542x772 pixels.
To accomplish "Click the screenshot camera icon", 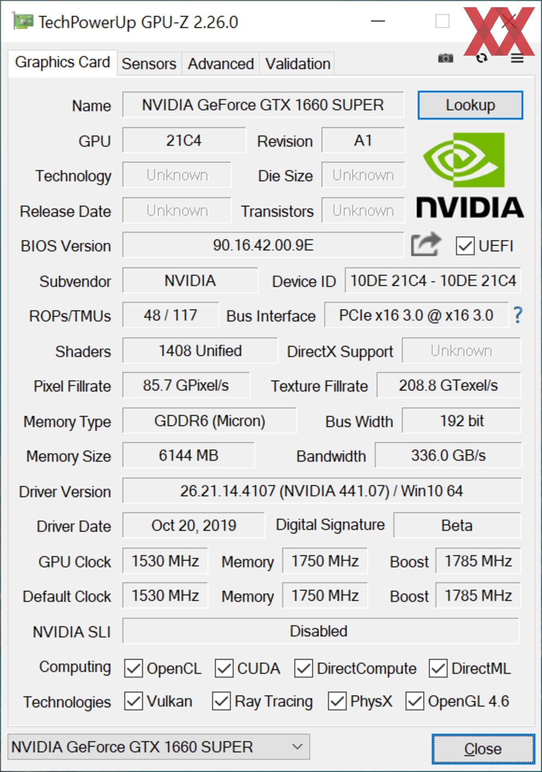I will [445, 58].
